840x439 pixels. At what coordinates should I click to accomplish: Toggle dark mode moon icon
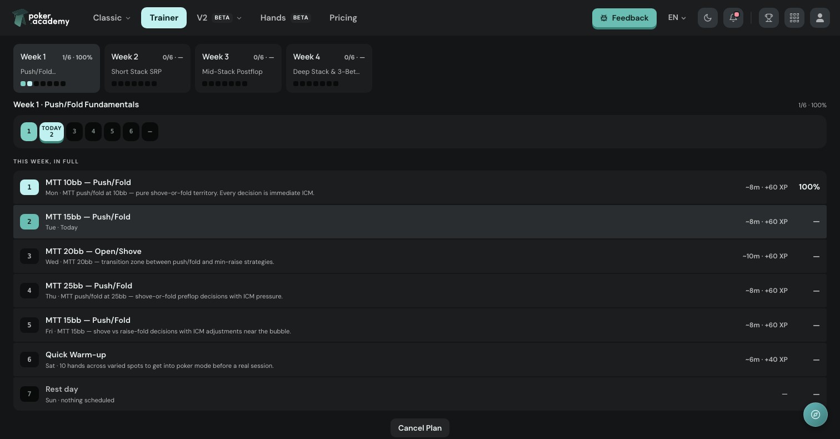pyautogui.click(x=708, y=18)
